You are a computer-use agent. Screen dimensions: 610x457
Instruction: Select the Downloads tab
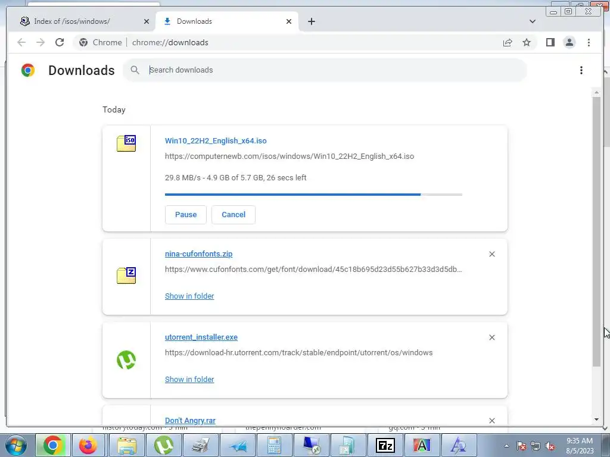click(x=227, y=21)
